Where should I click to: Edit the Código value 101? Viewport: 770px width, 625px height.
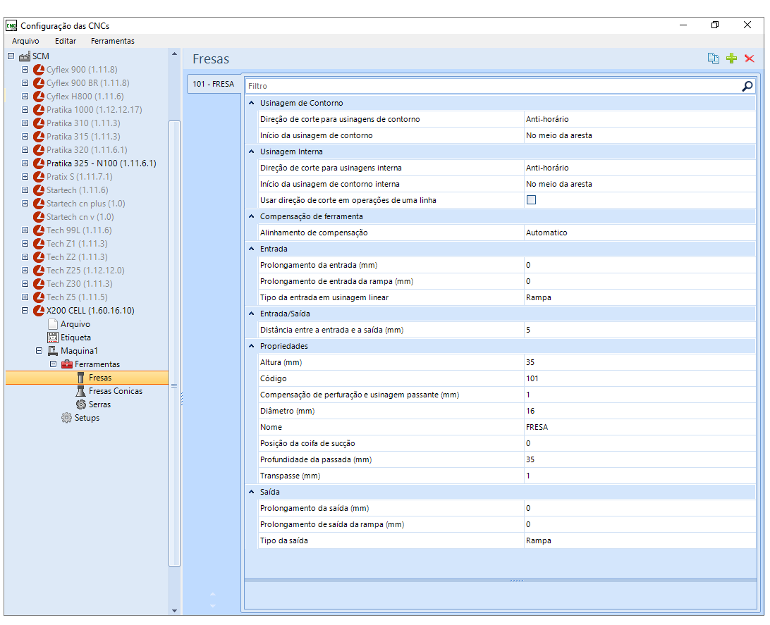pyautogui.click(x=640, y=378)
